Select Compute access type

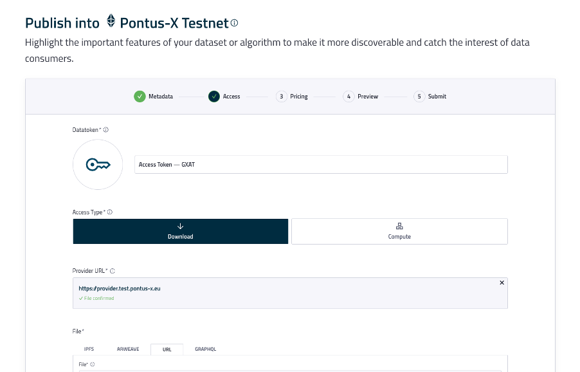(399, 231)
